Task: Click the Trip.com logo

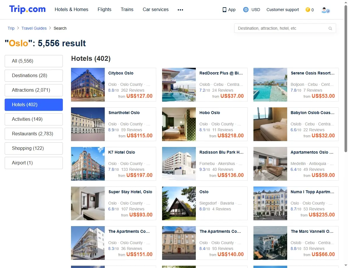Action: point(27,9)
